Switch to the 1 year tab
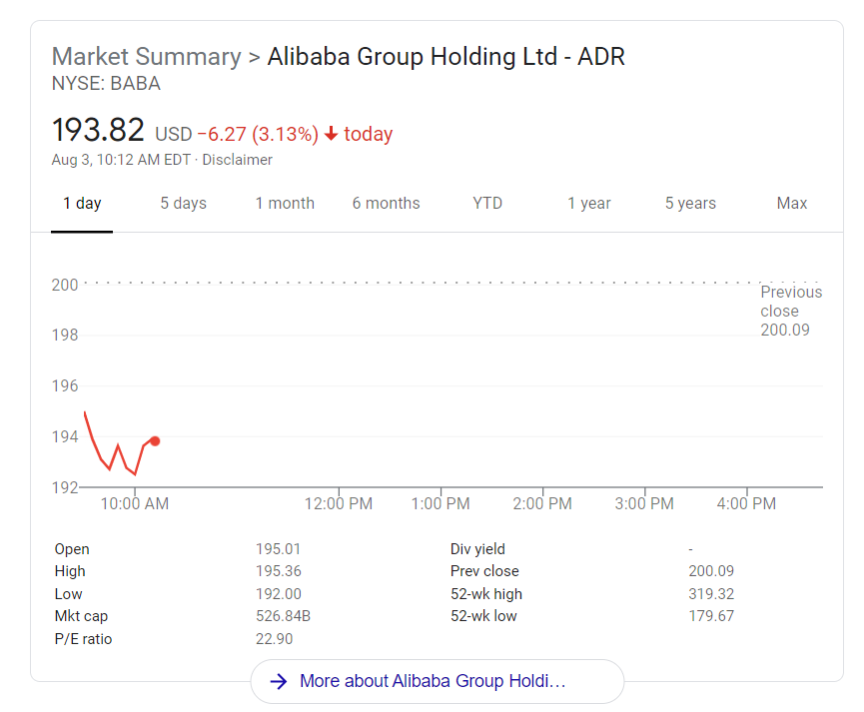Screen dimensions: 864x712 (x=589, y=204)
